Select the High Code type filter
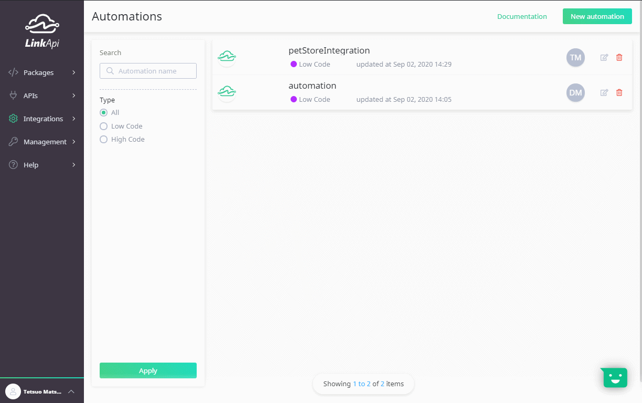 (103, 139)
